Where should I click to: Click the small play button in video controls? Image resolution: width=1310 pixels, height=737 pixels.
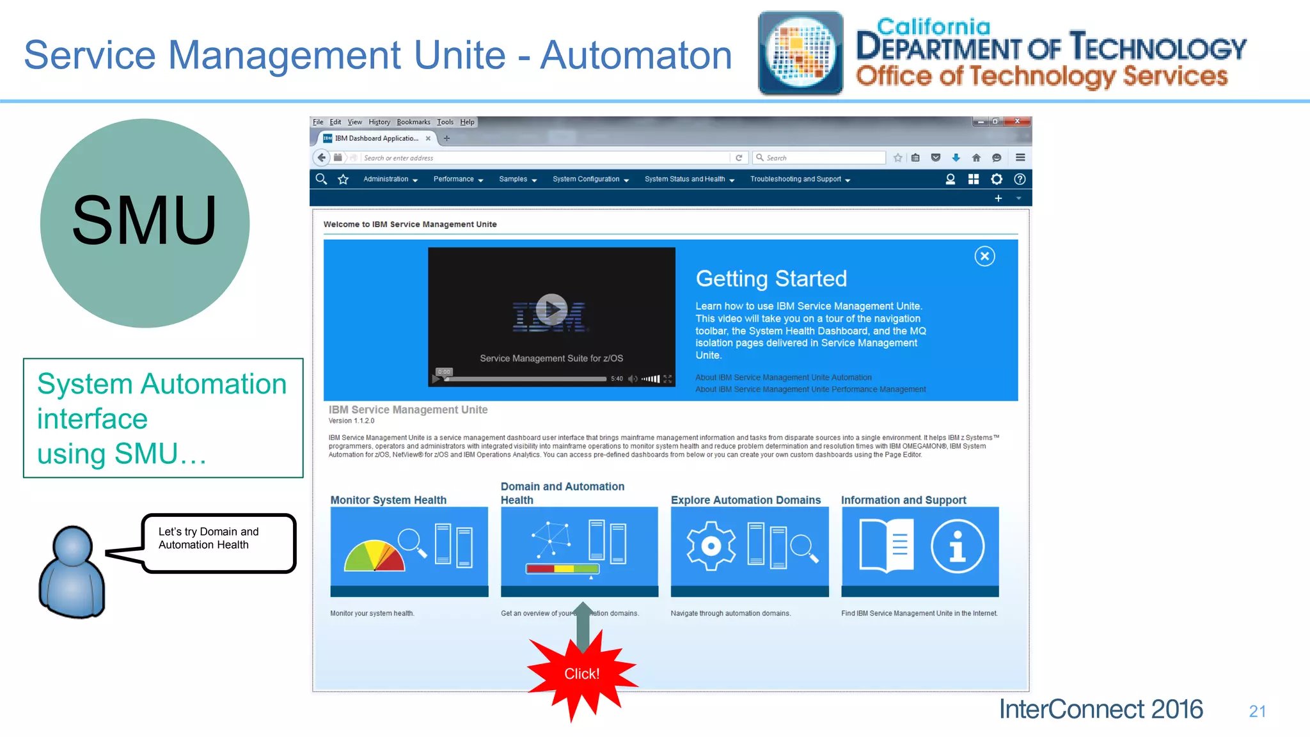[x=436, y=379]
